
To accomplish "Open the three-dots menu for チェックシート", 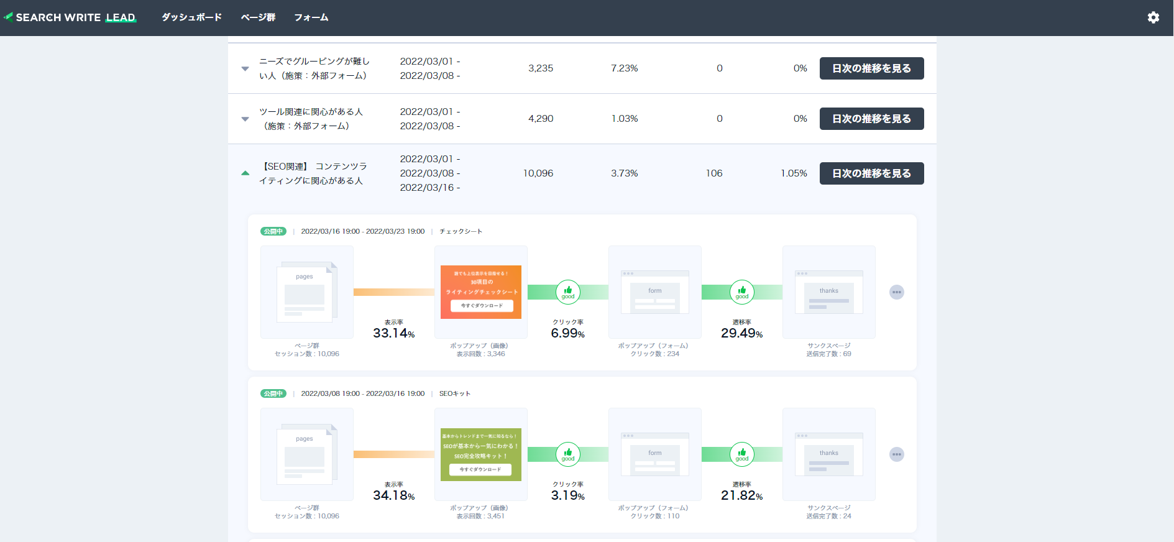I will pyautogui.click(x=896, y=292).
